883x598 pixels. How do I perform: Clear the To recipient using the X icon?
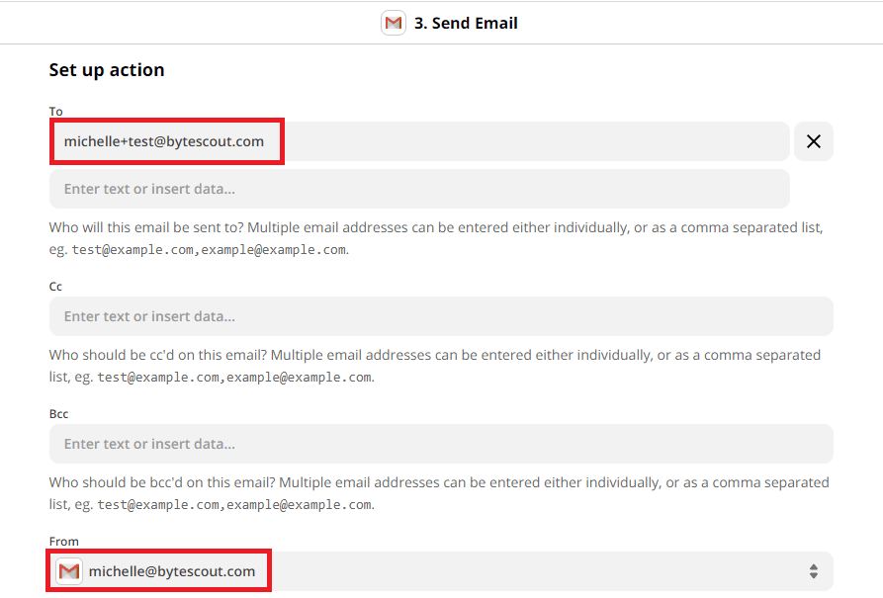pos(813,141)
